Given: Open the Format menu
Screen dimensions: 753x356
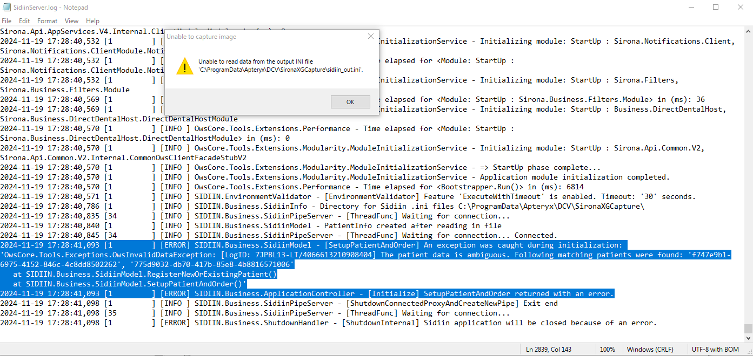Looking at the screenshot, I should (48, 21).
